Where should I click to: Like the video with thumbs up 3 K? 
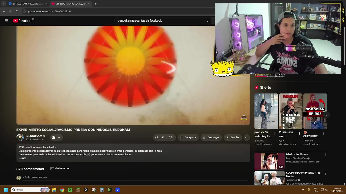tap(159, 137)
